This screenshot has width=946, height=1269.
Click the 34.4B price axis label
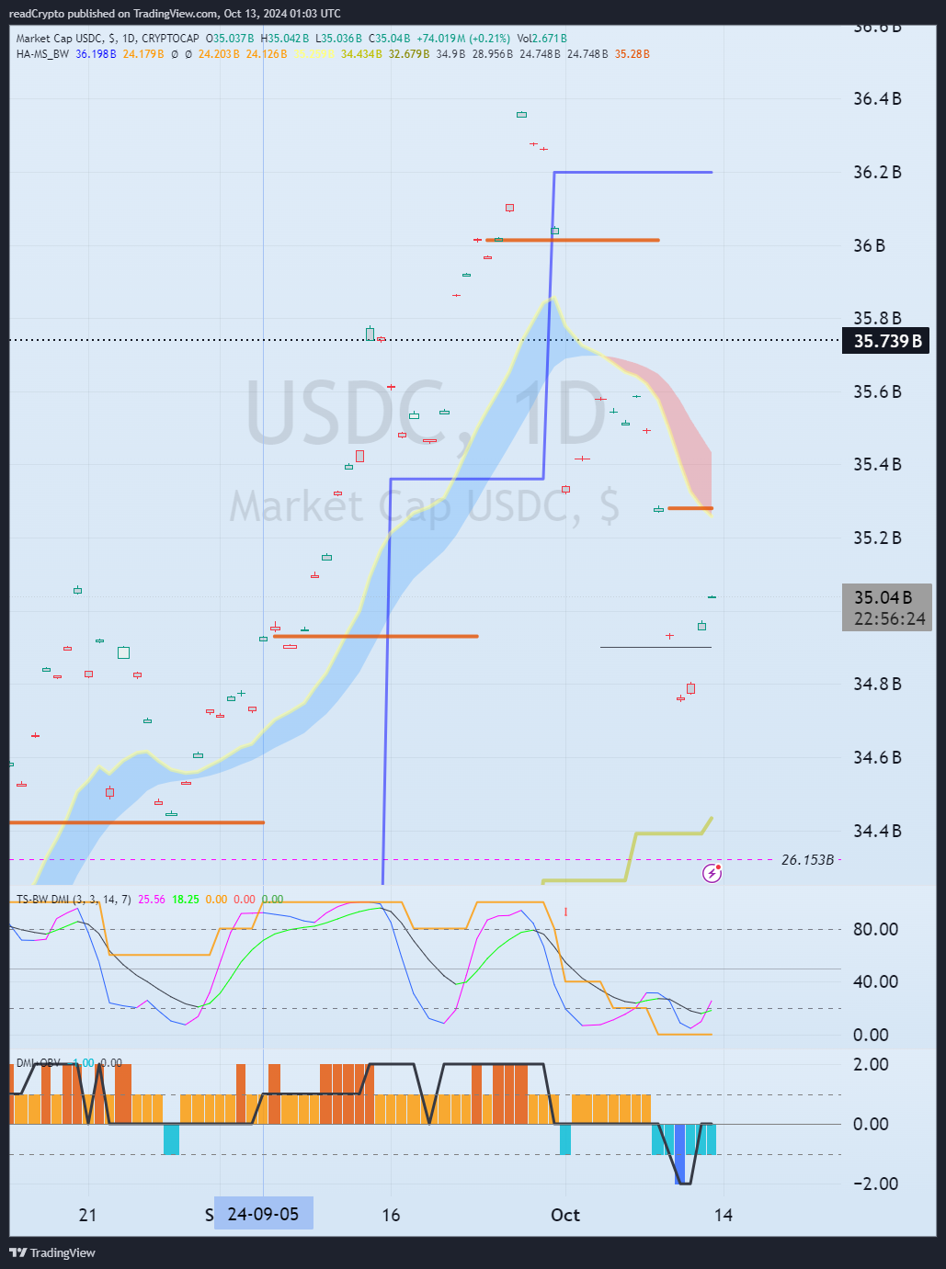tap(877, 832)
